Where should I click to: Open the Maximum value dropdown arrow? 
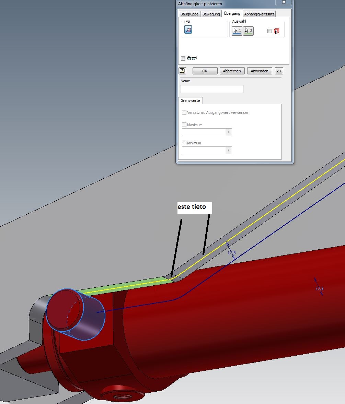(228, 132)
